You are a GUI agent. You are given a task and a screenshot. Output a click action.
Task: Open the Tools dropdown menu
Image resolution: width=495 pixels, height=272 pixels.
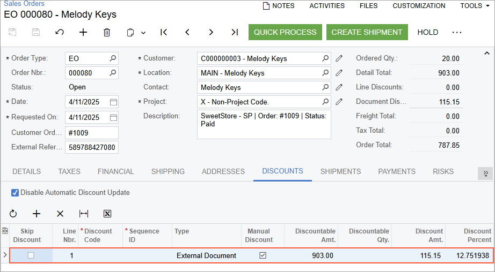[x=475, y=6]
